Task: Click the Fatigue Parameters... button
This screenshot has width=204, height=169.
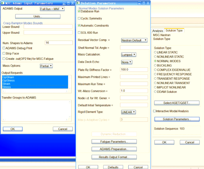Action: [114, 142]
